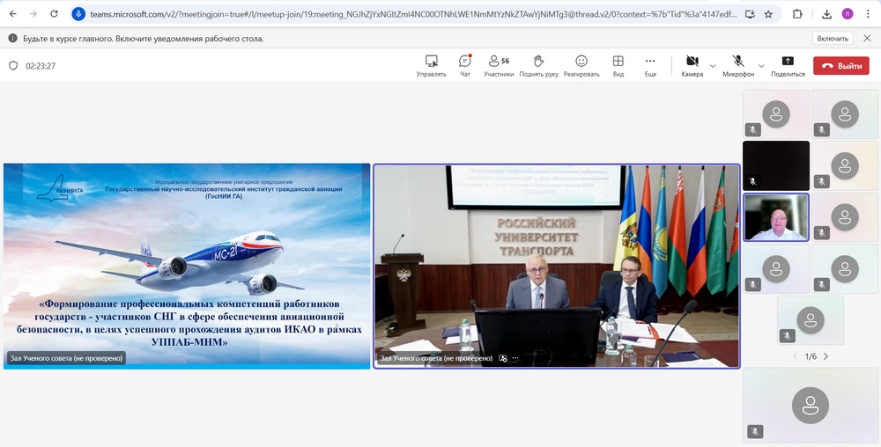Open browser extensions puzzle icon

[x=796, y=14]
